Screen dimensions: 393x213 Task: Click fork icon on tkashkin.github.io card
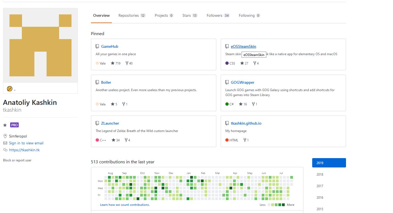(245, 140)
